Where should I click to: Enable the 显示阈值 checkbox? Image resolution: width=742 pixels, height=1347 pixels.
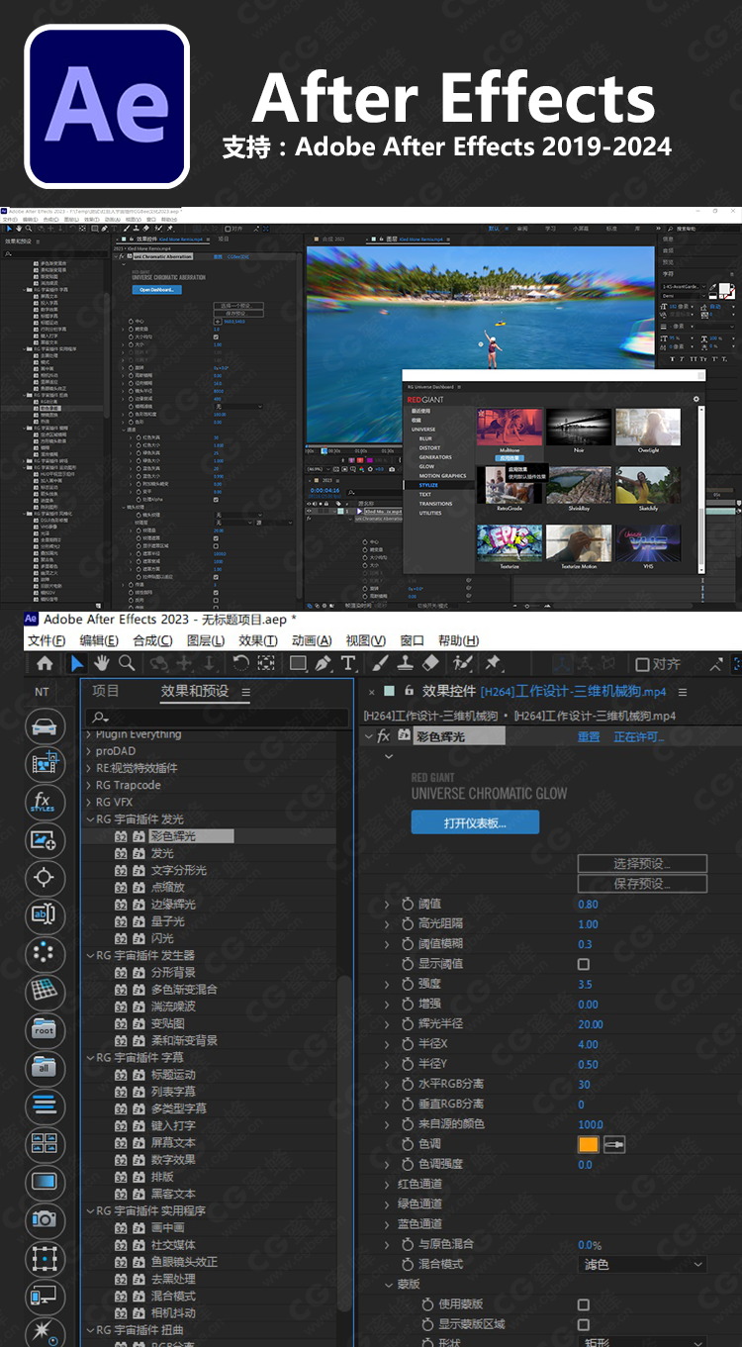pyautogui.click(x=584, y=964)
